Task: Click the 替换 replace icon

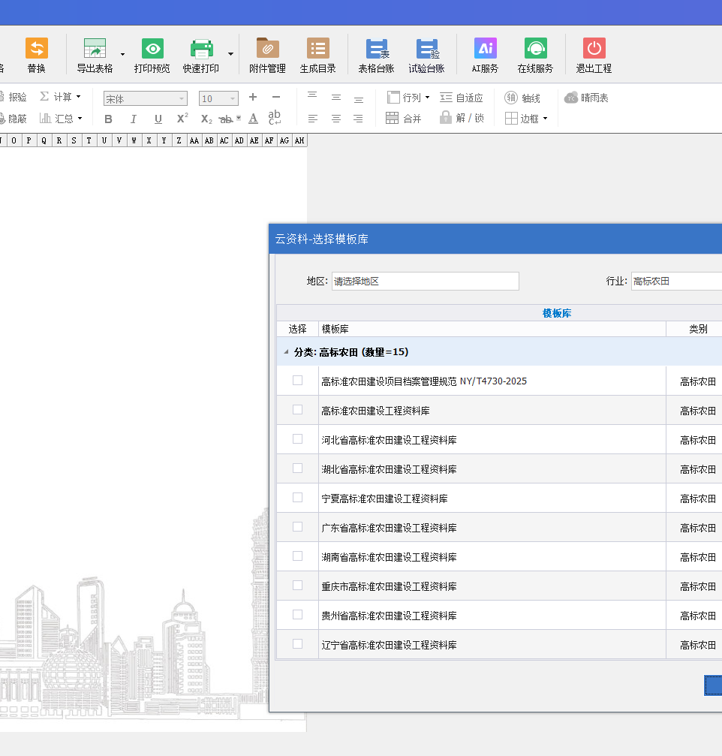Action: (x=37, y=49)
